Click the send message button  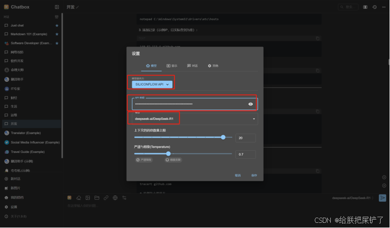click(x=382, y=198)
